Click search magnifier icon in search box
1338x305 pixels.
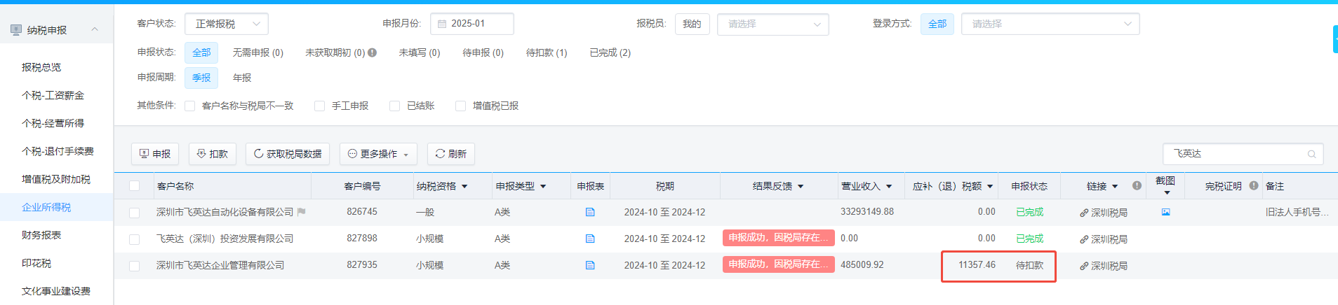[1311, 154]
